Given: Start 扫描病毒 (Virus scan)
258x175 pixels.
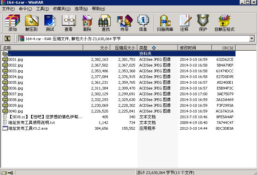Looking at the screenshot, I should pyautogui.click(x=165, y=23).
